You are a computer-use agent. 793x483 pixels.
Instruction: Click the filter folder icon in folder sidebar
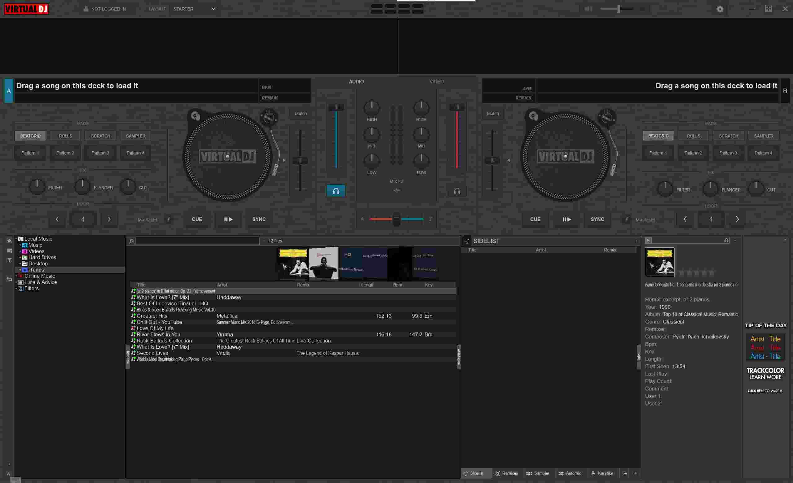[9, 260]
